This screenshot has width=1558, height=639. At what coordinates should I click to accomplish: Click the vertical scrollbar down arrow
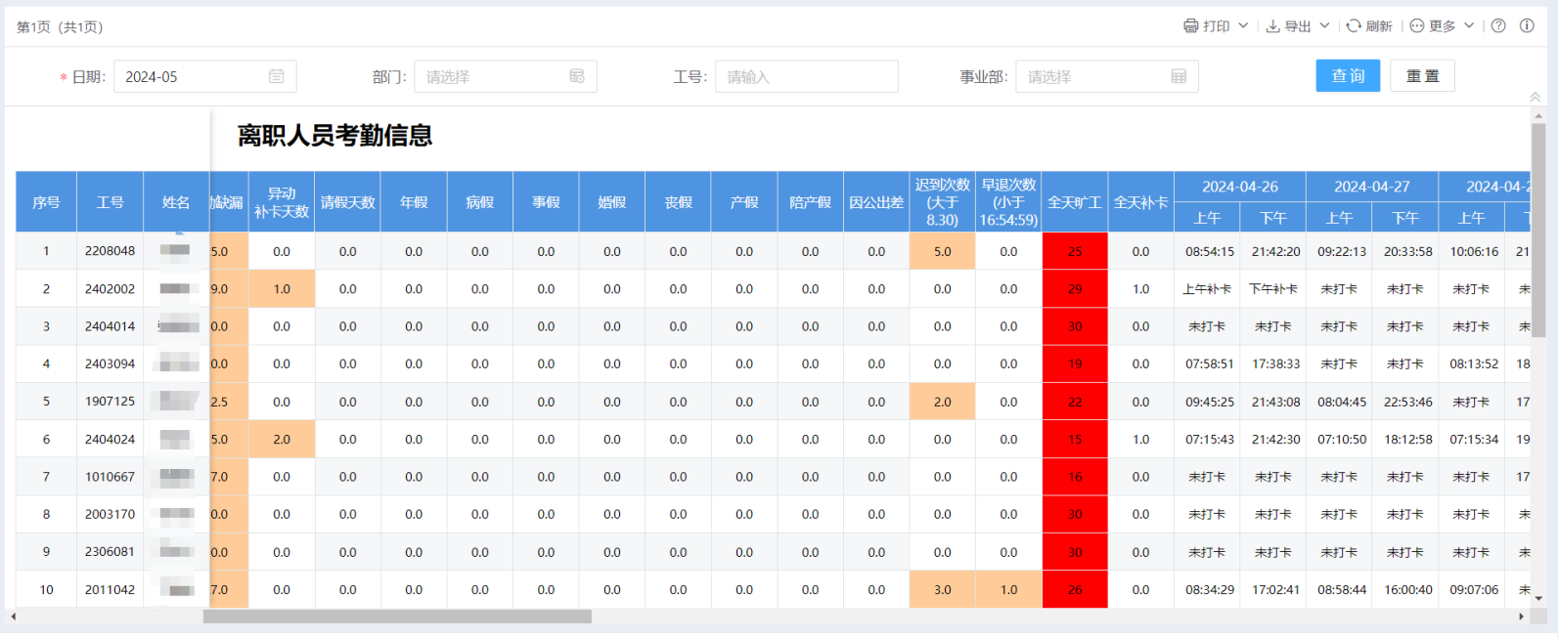(x=1538, y=598)
